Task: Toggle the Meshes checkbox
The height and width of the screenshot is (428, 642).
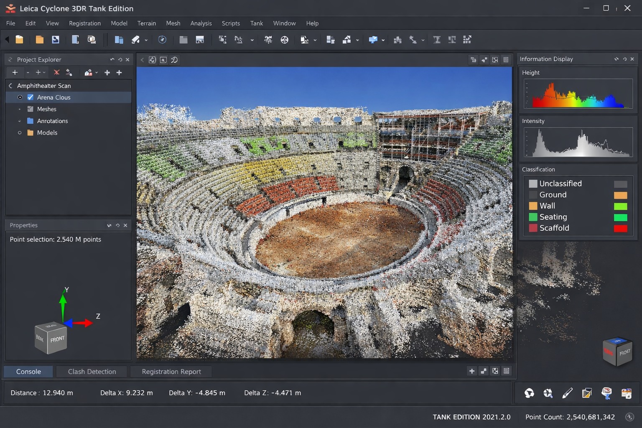Action: tap(30, 109)
